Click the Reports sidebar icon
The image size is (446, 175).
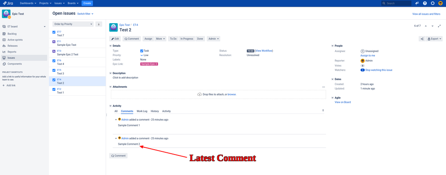click(x=4, y=52)
